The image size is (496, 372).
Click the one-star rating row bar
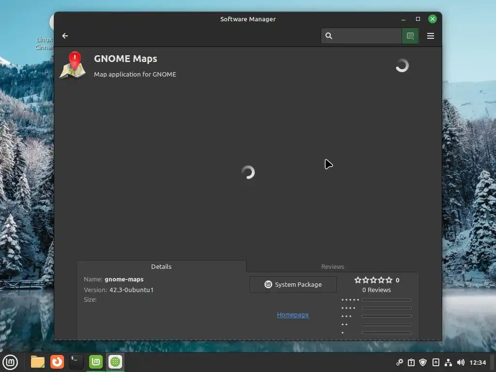(x=386, y=332)
